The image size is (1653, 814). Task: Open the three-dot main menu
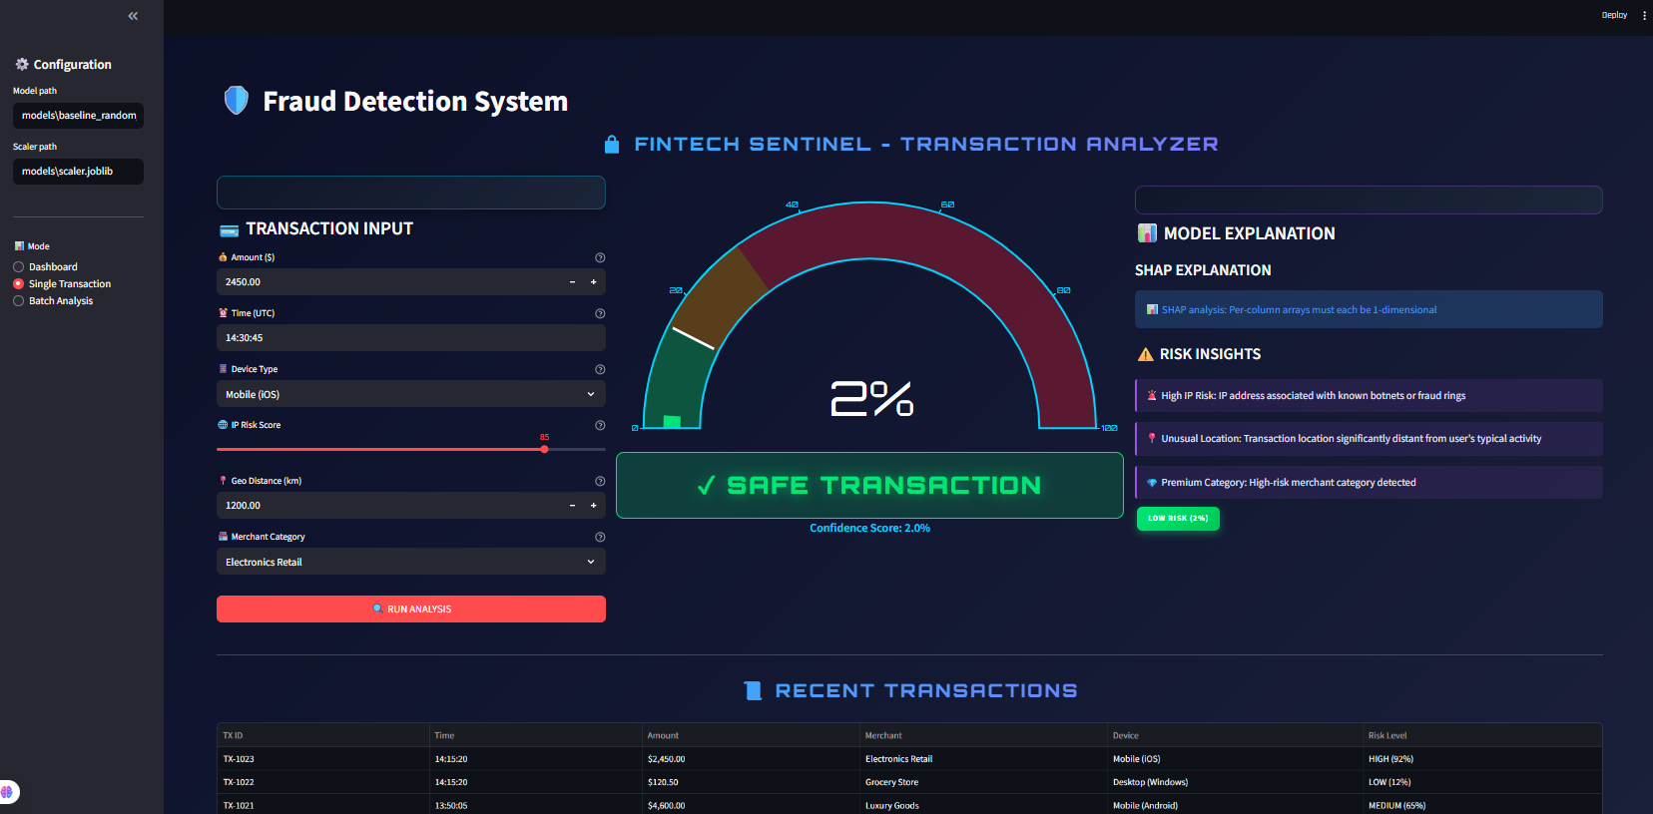coord(1644,15)
